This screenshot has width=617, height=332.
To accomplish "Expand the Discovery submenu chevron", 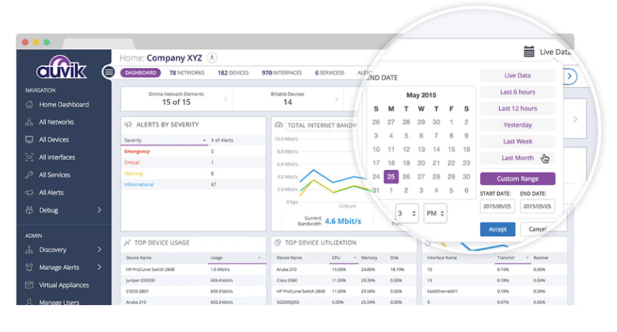I will [x=99, y=250].
